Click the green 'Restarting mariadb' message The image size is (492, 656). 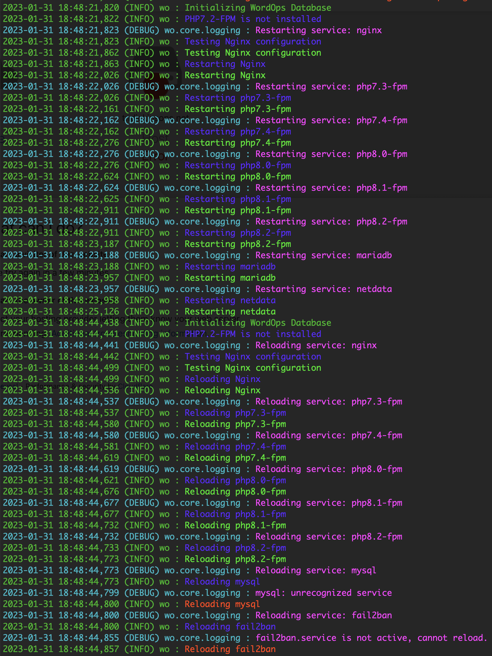tap(230, 278)
